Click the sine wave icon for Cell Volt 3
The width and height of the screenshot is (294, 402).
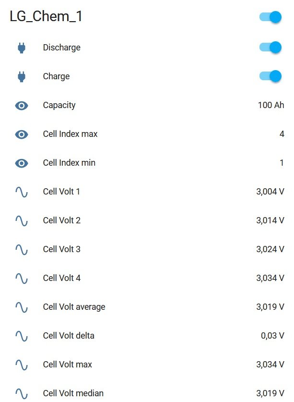point(22,249)
